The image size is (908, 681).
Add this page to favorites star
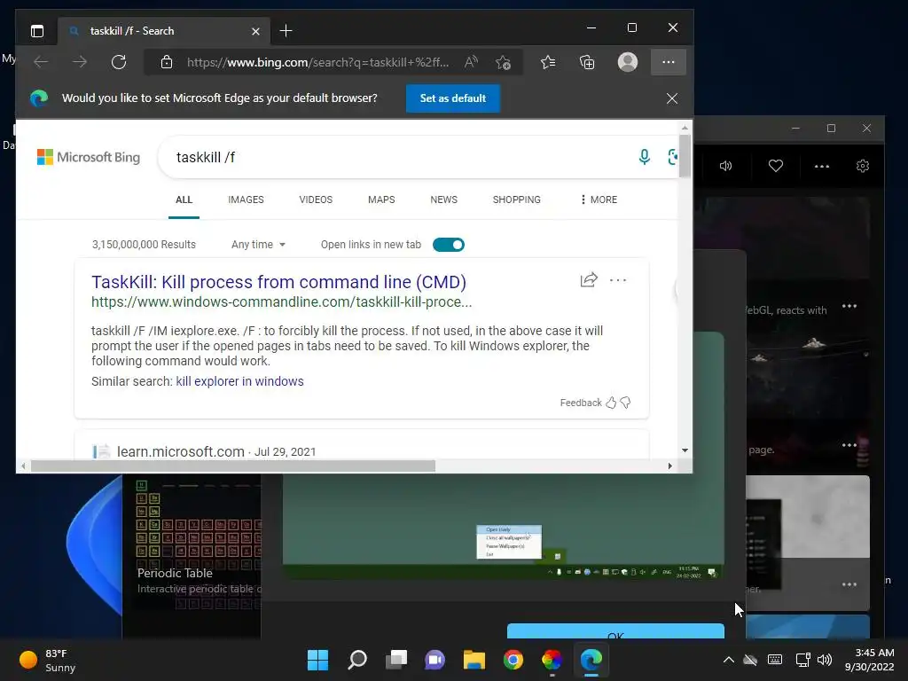[x=503, y=62]
